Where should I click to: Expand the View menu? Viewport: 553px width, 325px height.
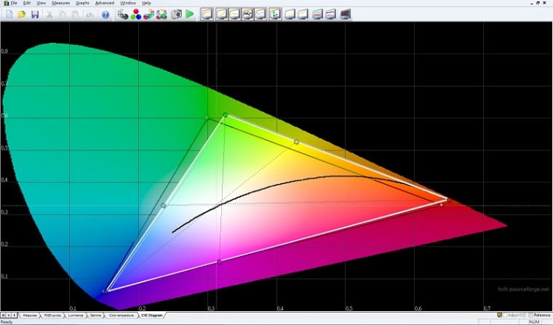coord(41,3)
